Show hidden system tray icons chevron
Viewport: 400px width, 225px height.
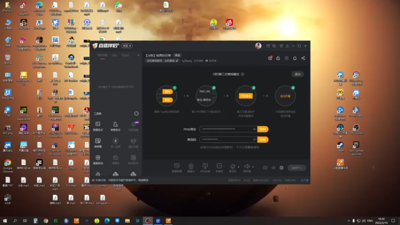348,220
